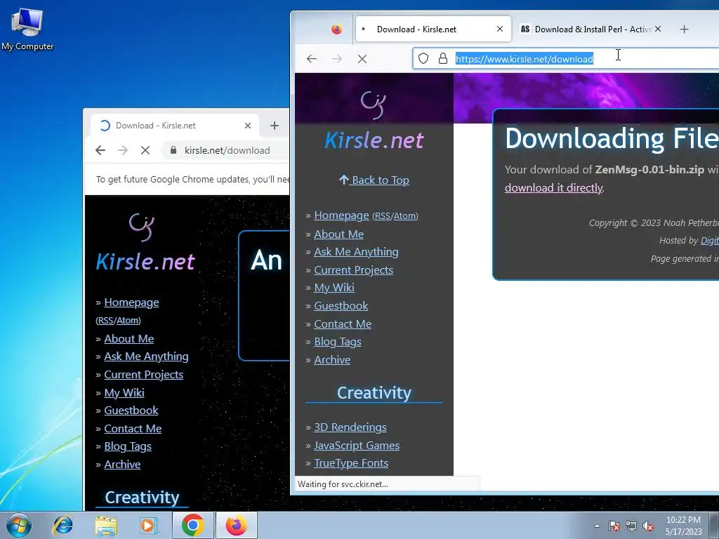Click the Action Center flag tray icon
The height and width of the screenshot is (539, 719).
pyautogui.click(x=614, y=526)
